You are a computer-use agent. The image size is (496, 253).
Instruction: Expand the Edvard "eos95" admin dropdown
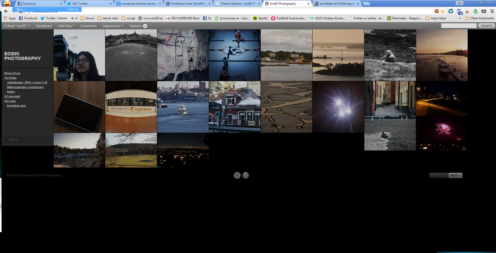[17, 26]
